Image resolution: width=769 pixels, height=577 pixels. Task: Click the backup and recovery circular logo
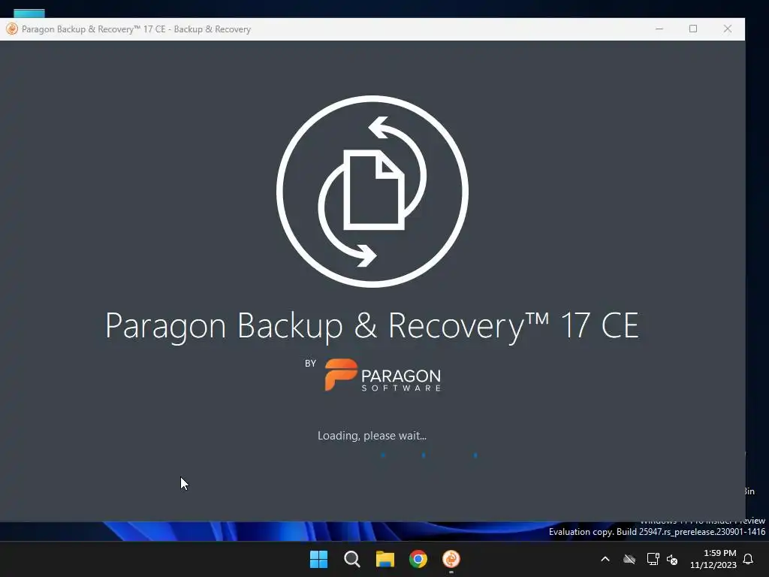pos(372,192)
